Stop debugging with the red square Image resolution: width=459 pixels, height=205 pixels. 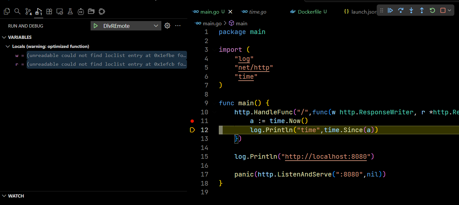[443, 11]
